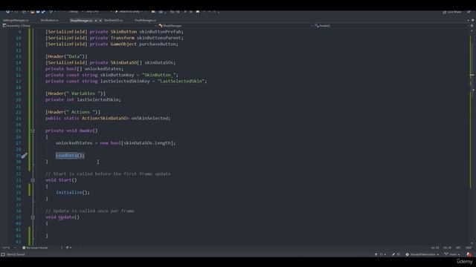Click the LoadData(); call
This screenshot has width=476, height=267.
pos(70,155)
